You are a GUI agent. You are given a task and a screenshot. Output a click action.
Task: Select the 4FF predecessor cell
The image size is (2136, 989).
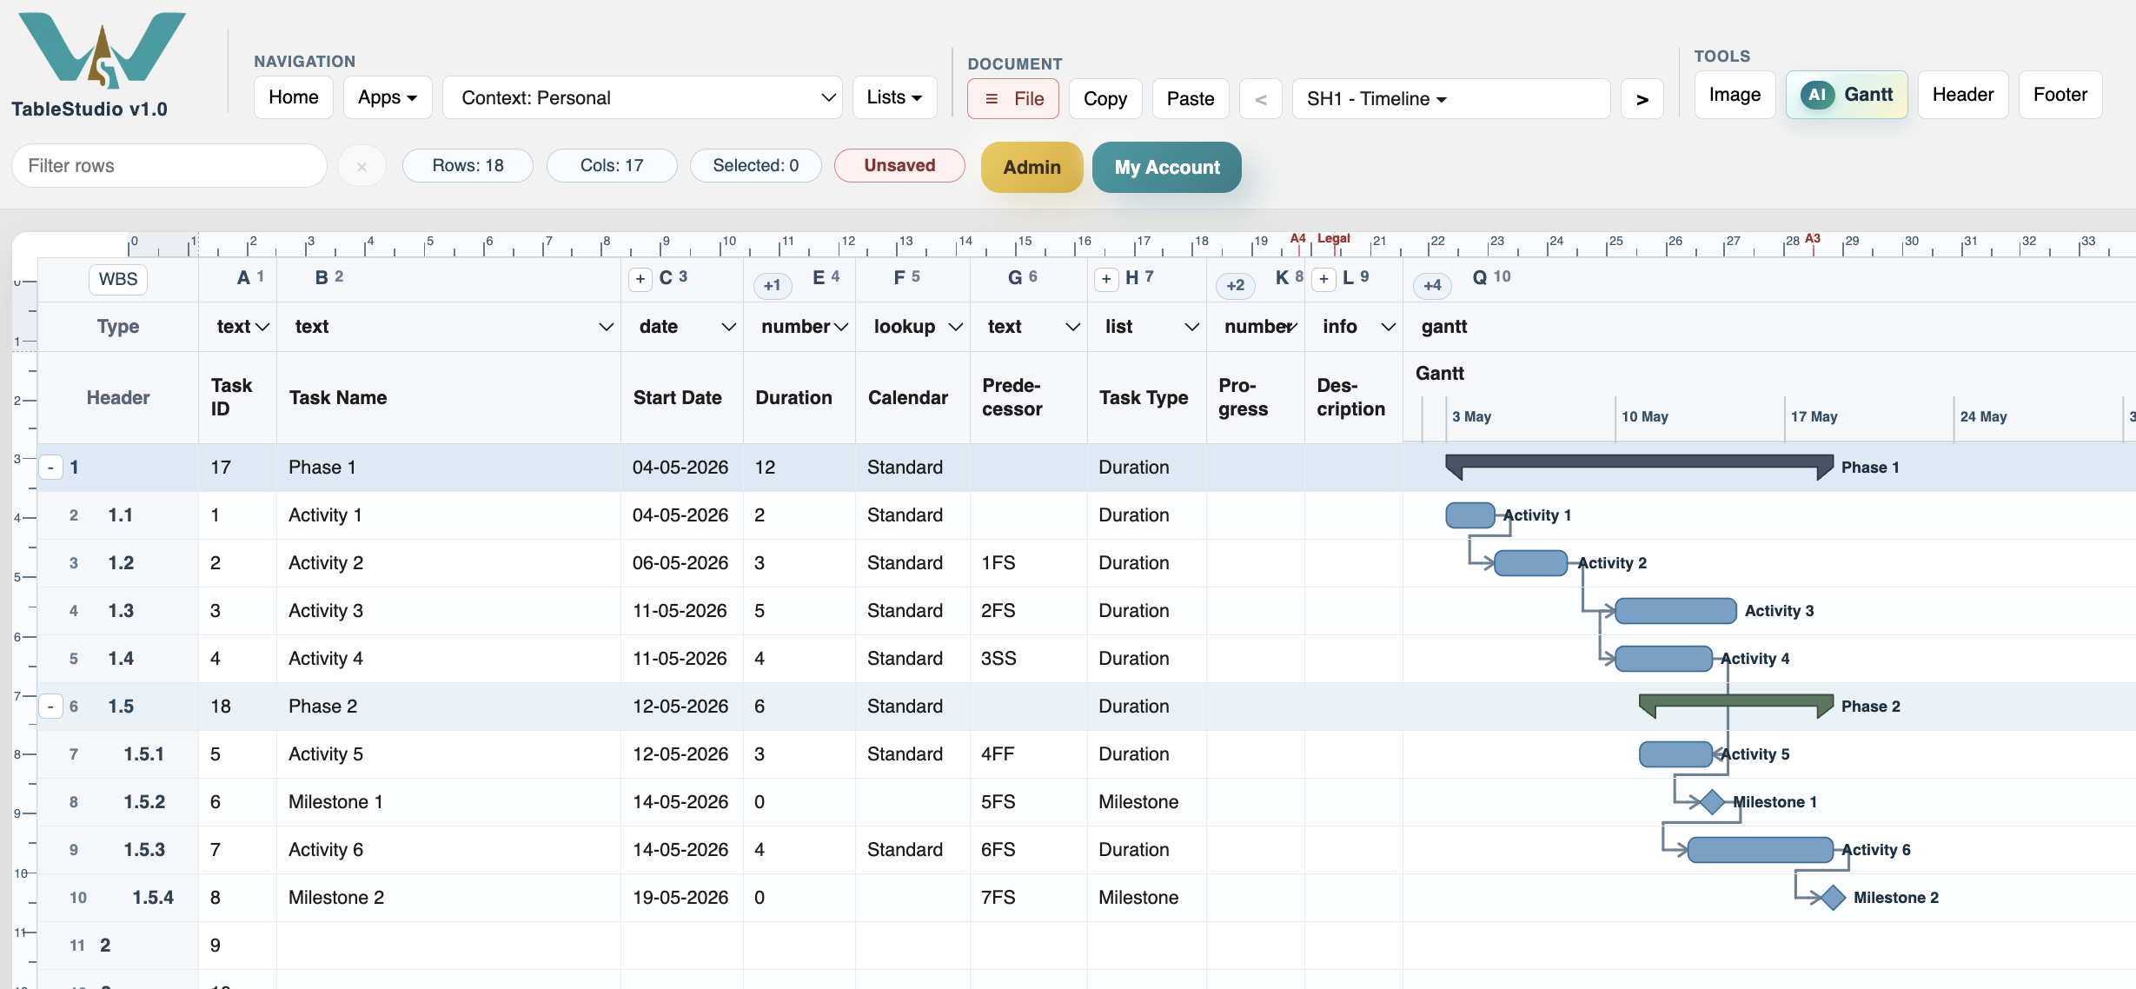(1028, 754)
